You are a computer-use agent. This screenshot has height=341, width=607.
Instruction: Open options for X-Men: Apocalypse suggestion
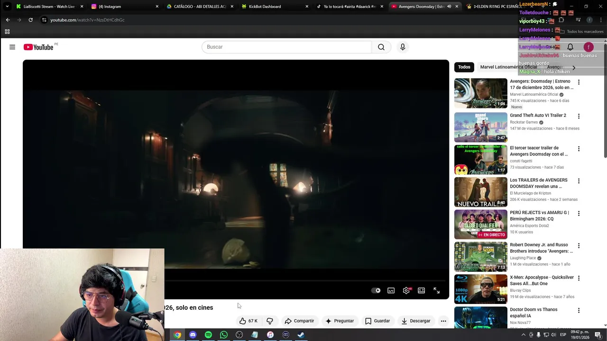click(579, 278)
